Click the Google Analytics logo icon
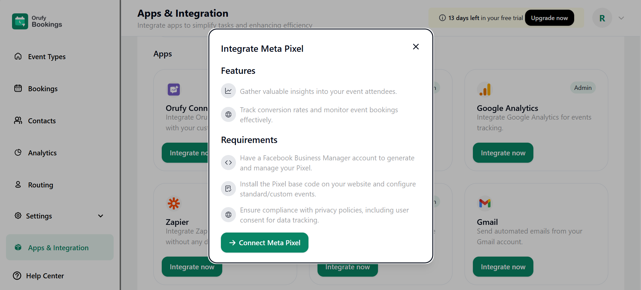 (485, 89)
